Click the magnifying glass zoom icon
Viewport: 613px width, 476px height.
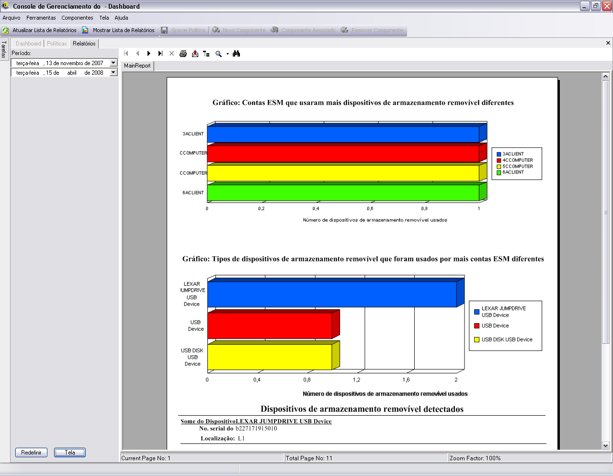[x=218, y=54]
